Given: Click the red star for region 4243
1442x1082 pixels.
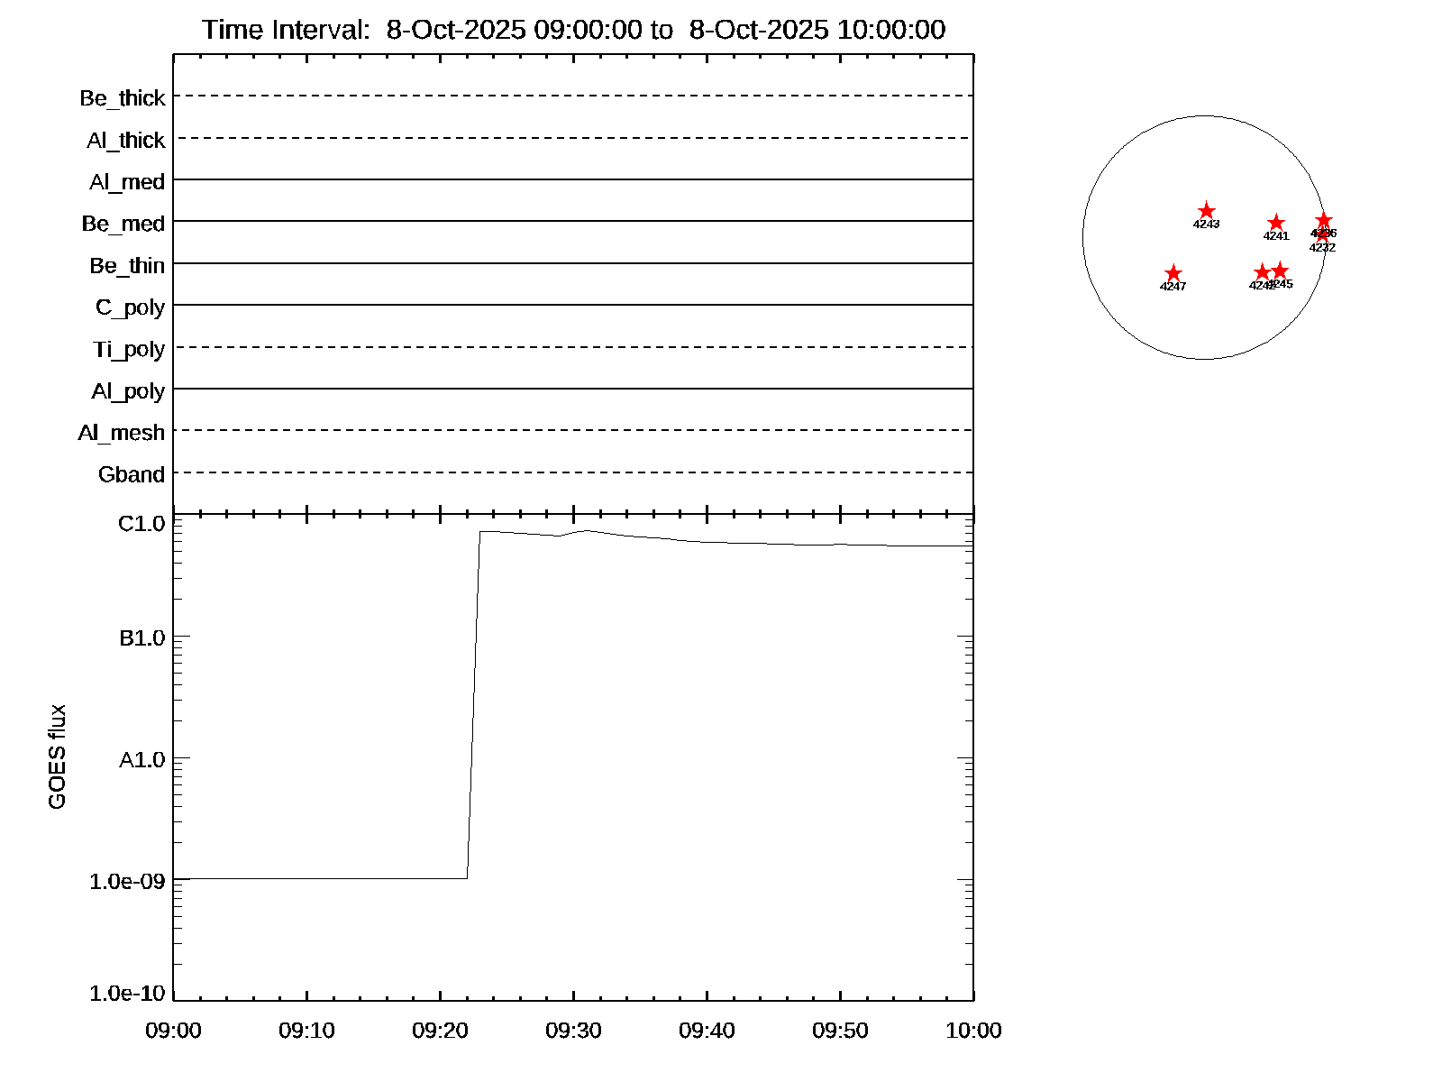Looking at the screenshot, I should 1206,211.
